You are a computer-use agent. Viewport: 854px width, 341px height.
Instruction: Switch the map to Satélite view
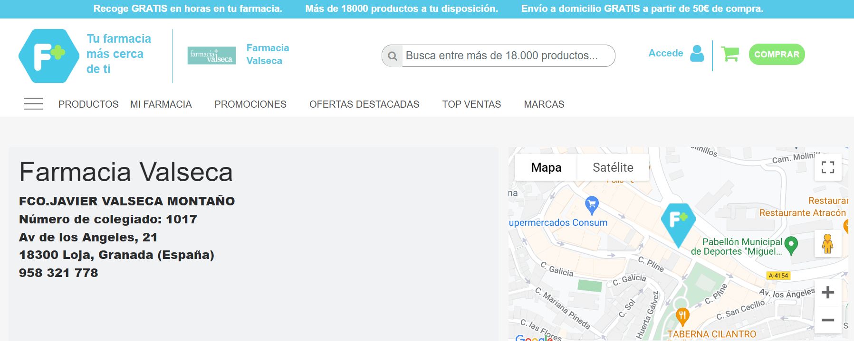tap(613, 167)
